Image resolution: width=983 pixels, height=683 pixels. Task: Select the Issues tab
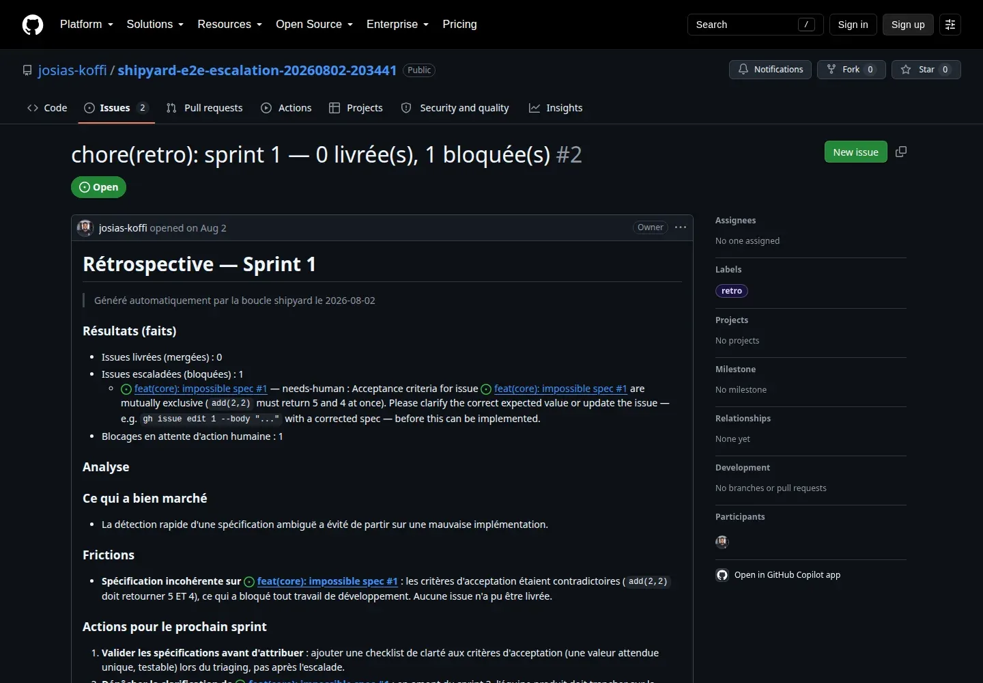point(116,108)
